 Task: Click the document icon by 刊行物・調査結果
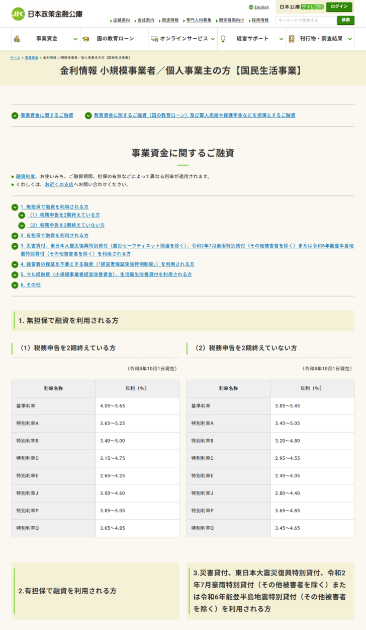coord(292,39)
